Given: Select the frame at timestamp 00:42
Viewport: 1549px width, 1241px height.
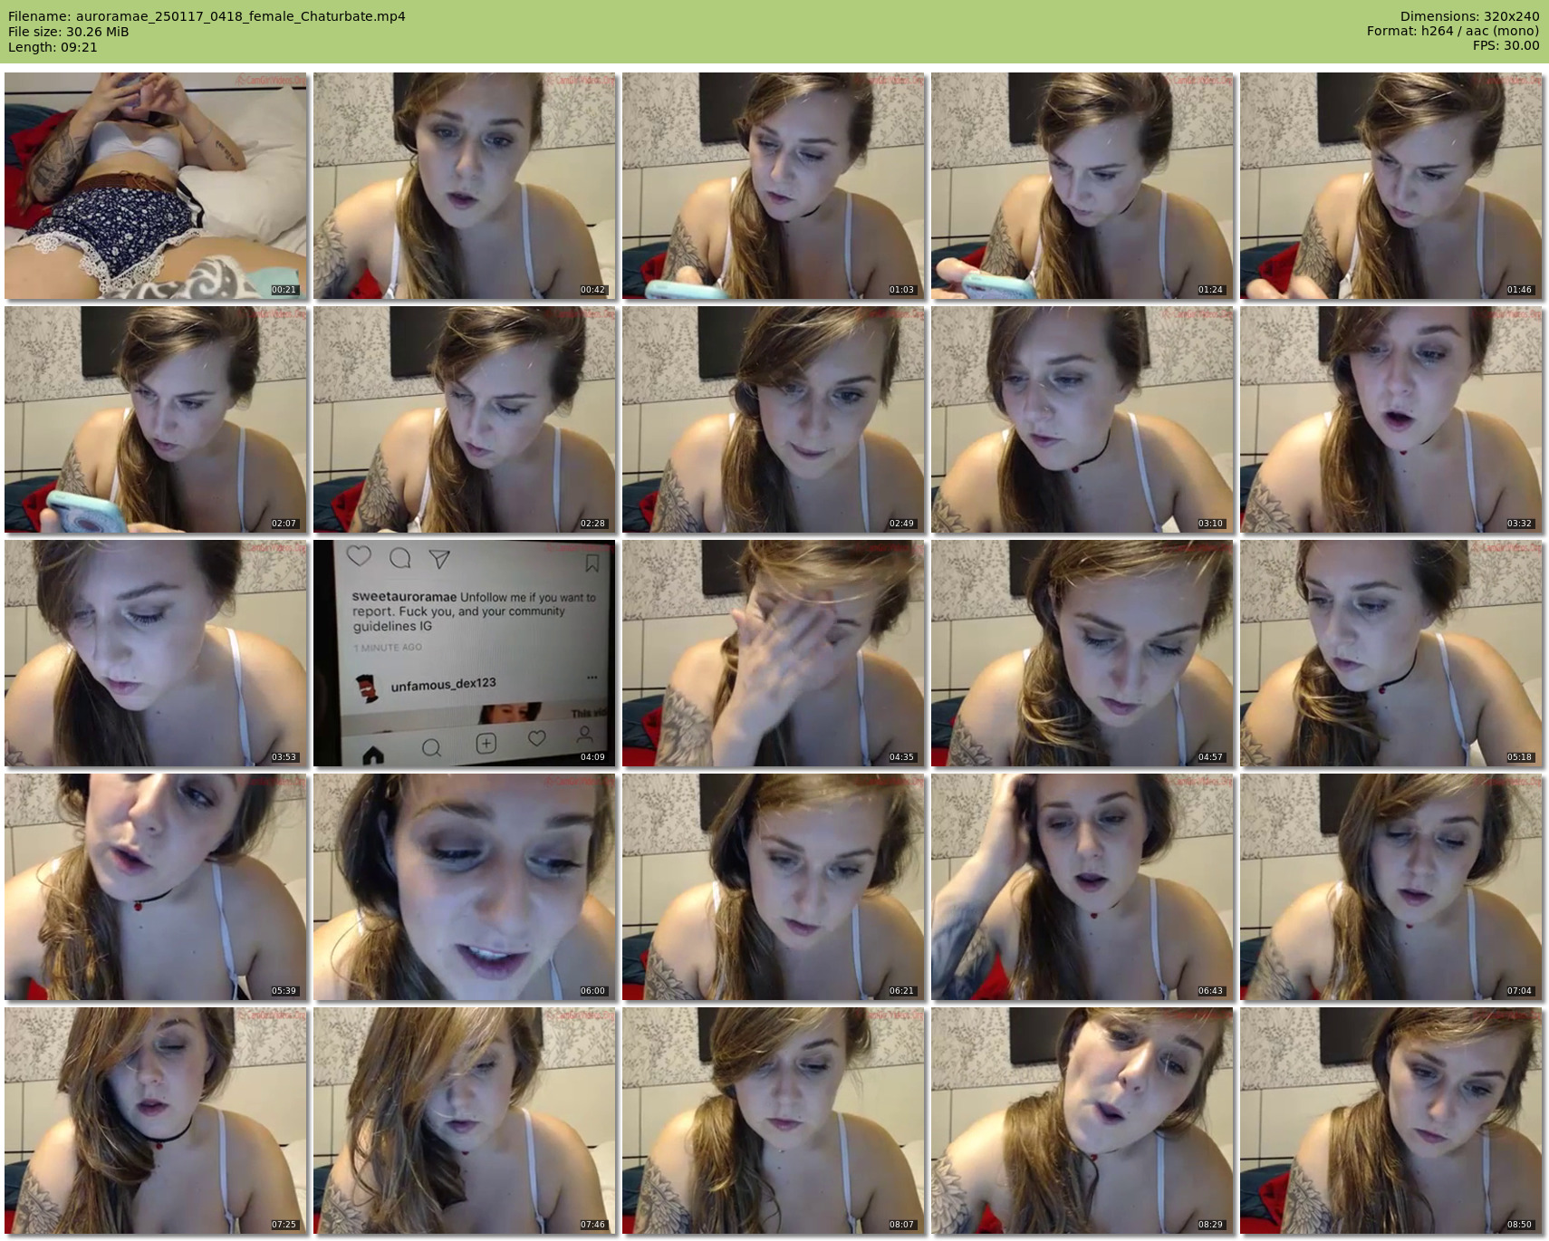Looking at the screenshot, I should coord(465,186).
